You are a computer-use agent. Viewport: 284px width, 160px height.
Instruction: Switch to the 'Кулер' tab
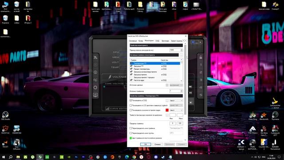coord(141,41)
